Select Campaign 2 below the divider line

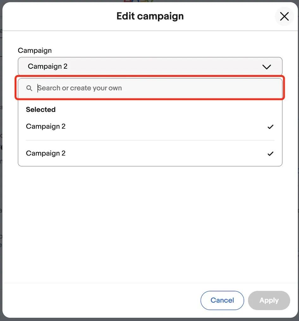tap(150, 153)
